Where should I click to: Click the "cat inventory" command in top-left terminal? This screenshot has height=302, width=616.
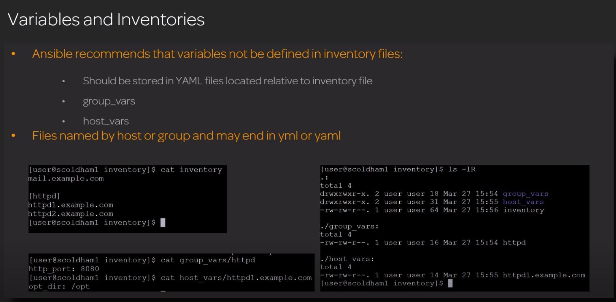(191, 170)
